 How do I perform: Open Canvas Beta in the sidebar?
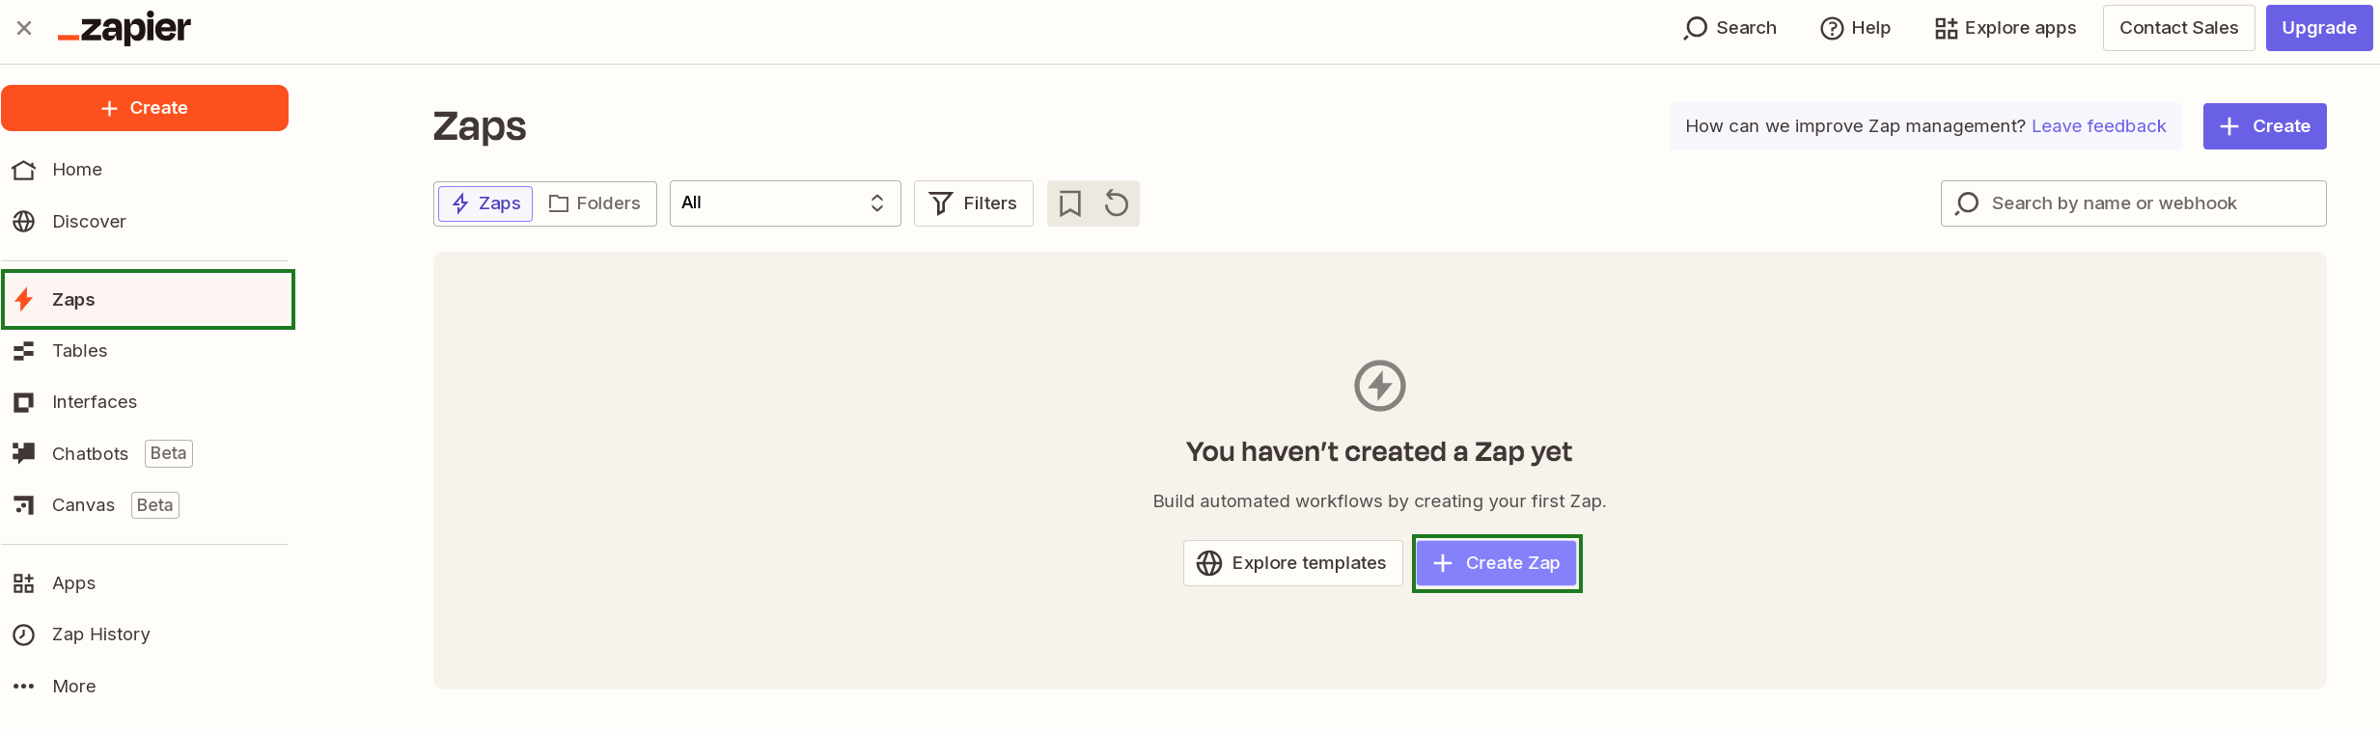point(145,505)
